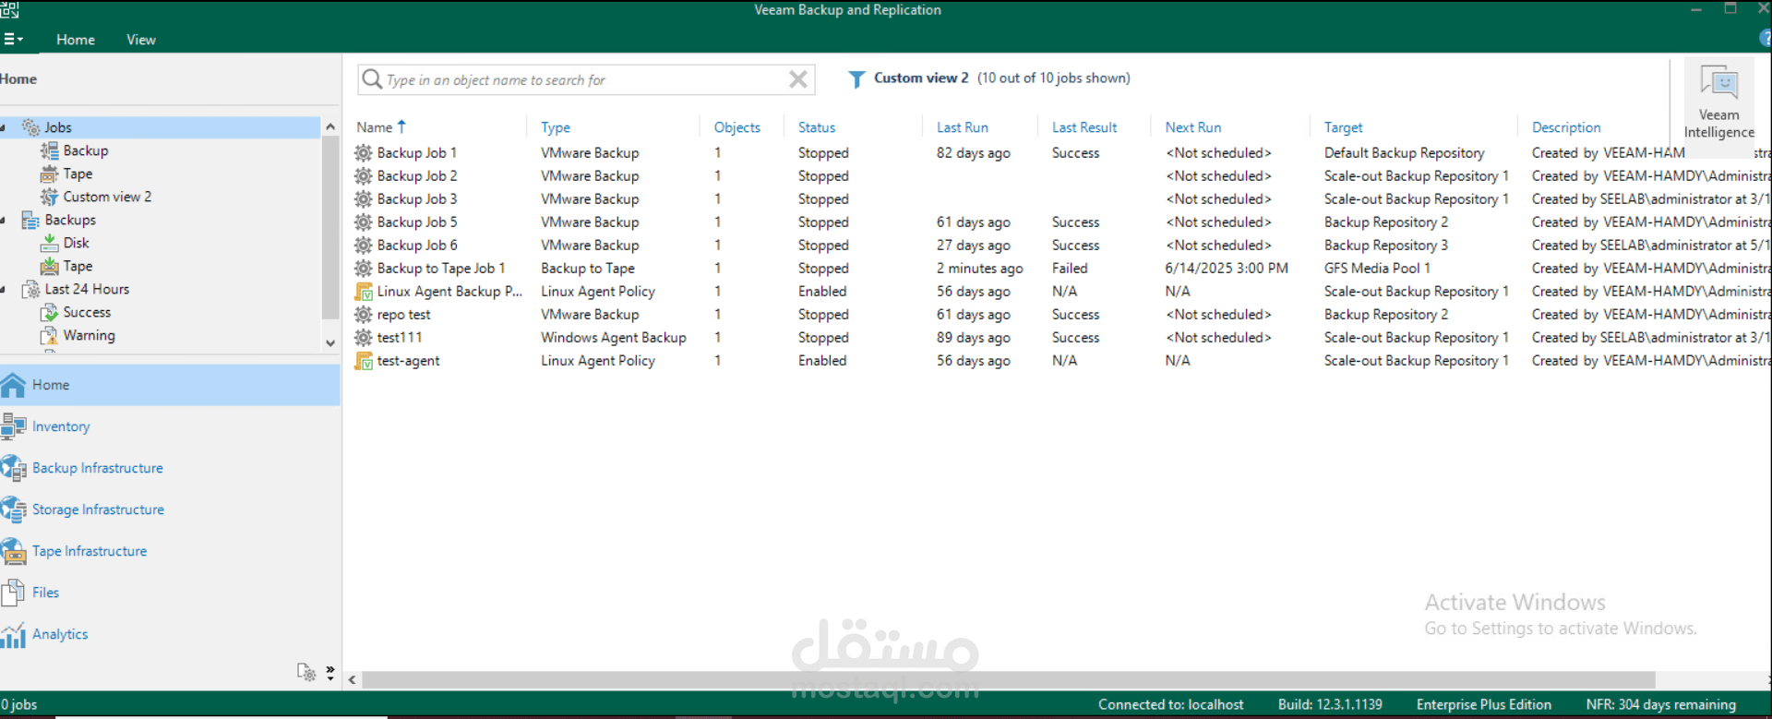Click the Backup Job 5 gear icon

(x=364, y=222)
